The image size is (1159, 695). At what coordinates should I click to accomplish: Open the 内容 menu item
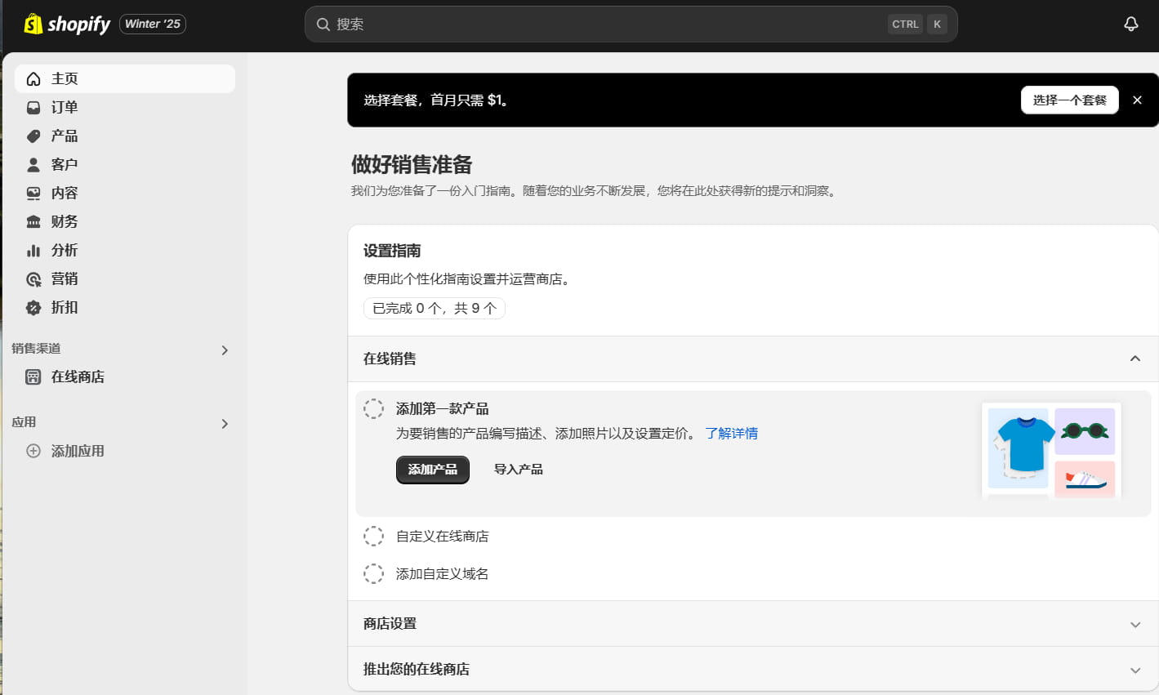tap(65, 193)
